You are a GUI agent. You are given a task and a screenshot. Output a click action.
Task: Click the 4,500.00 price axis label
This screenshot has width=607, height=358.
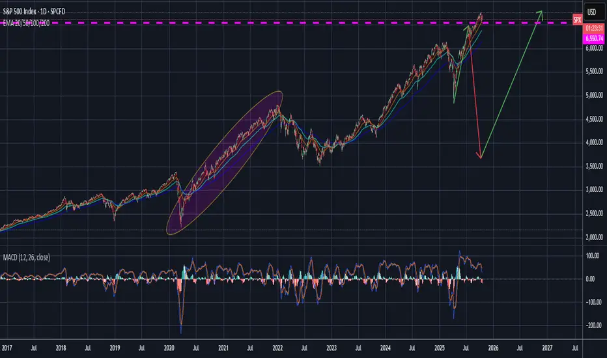(x=594, y=119)
